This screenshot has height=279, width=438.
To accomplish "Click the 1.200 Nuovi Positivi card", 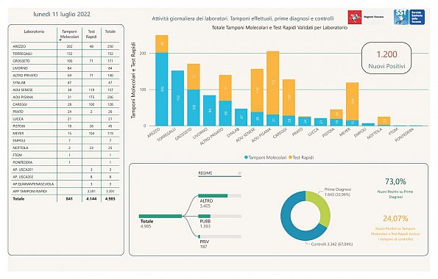I will point(386,58).
